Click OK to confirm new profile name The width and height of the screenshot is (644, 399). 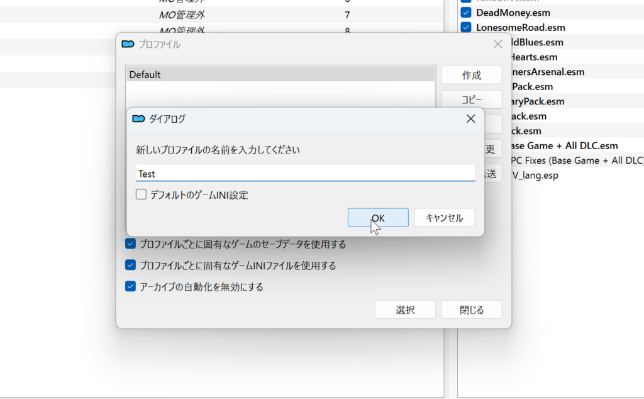click(377, 218)
